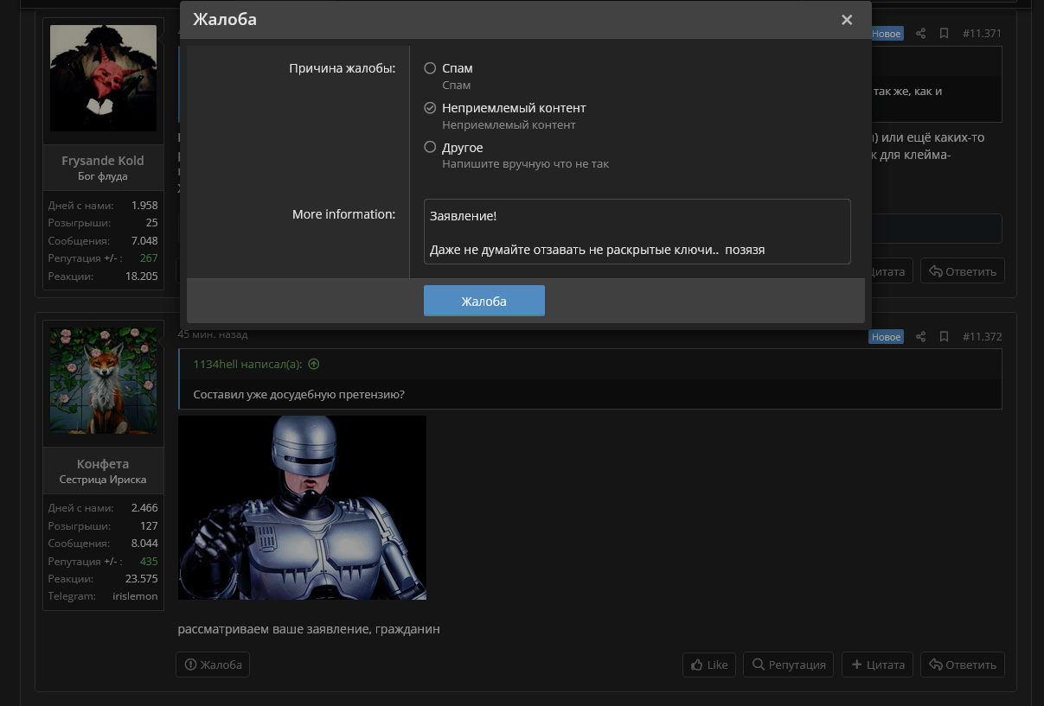The image size is (1044, 706).
Task: Click the Новое badge on post #11.372
Action: tap(886, 337)
